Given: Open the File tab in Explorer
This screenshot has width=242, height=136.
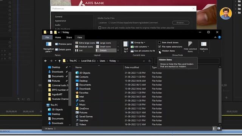Looking at the screenshot, I should point(47,37).
